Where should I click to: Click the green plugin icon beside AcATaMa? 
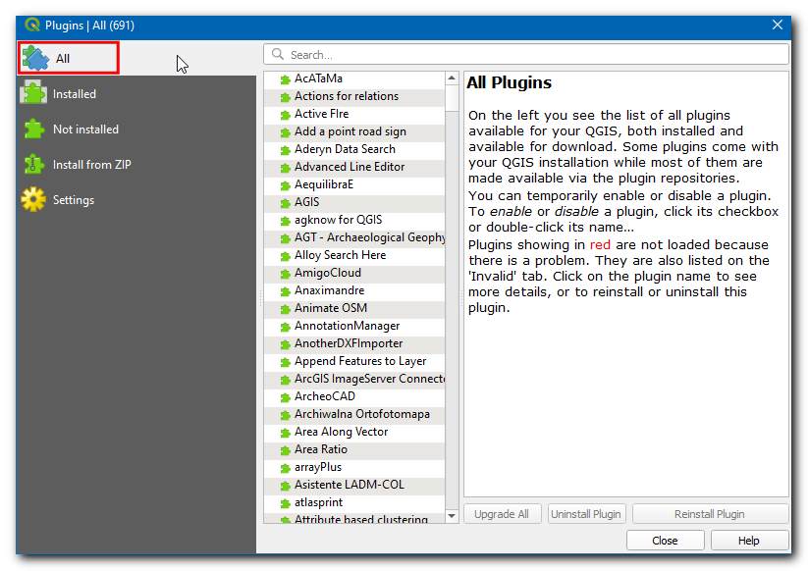click(x=285, y=79)
